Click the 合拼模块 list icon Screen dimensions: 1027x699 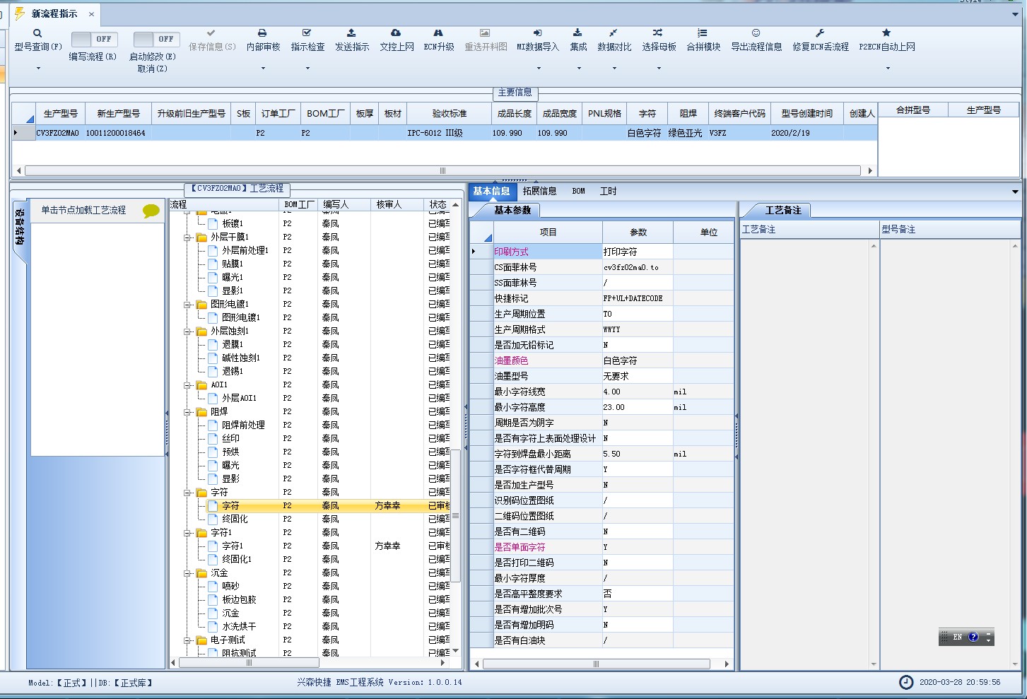coord(703,33)
